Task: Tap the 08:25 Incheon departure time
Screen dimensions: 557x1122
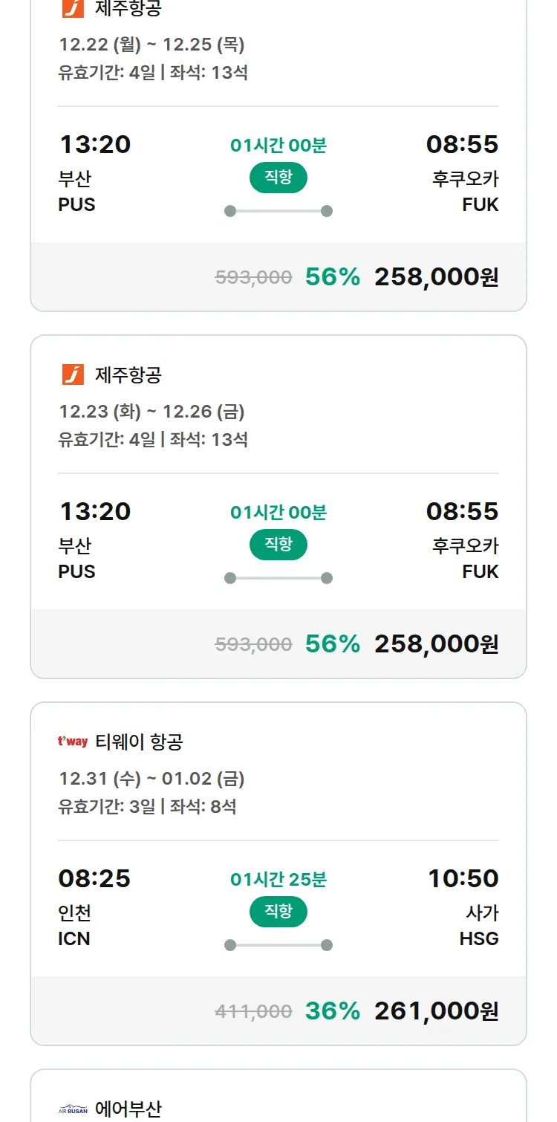Action: click(x=94, y=879)
